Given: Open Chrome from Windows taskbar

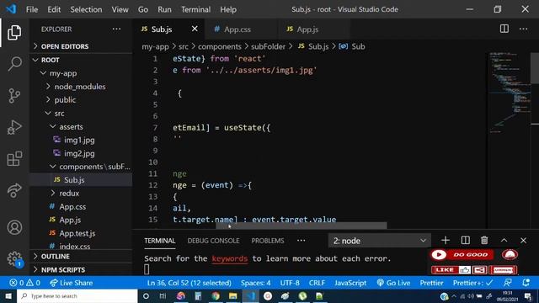Looking at the screenshot, I should [216, 295].
